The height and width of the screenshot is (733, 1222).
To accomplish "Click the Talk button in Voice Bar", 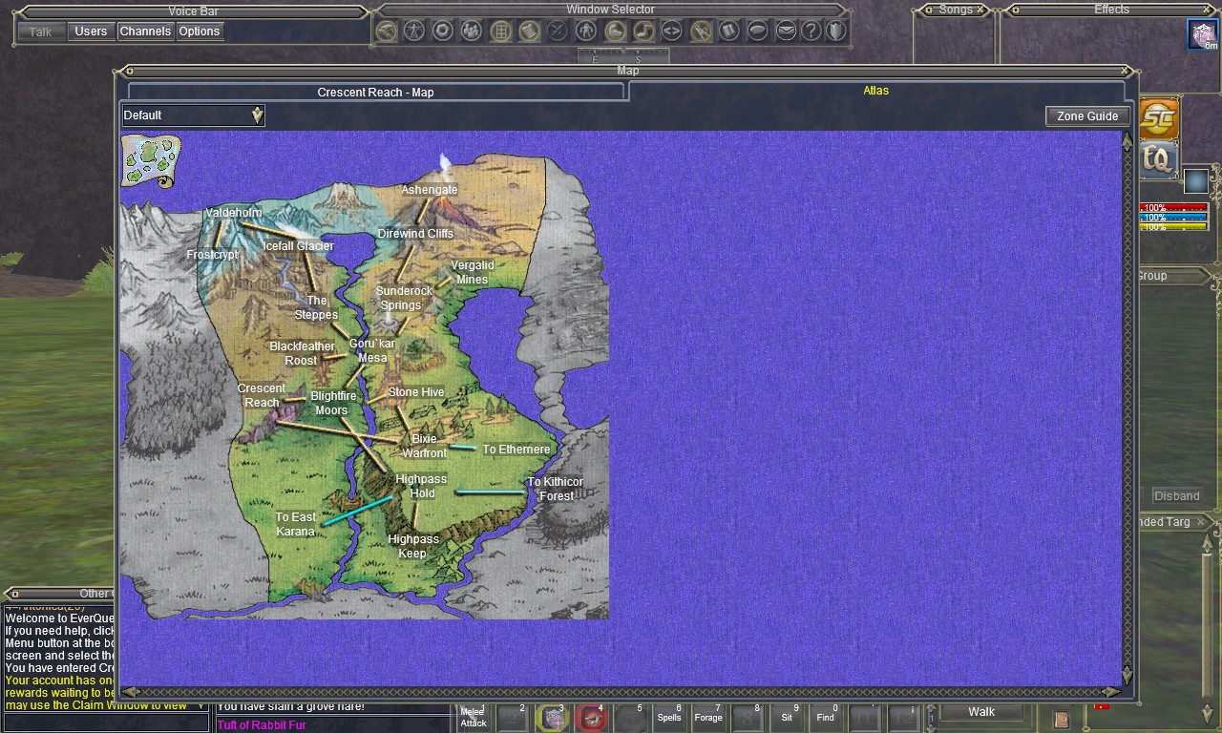I will (40, 31).
